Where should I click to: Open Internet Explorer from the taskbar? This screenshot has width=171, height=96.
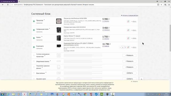tap(8, 94)
